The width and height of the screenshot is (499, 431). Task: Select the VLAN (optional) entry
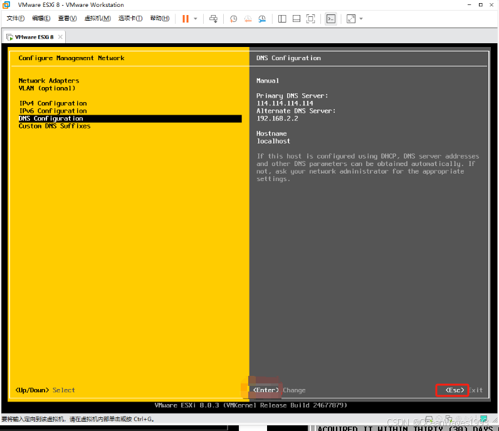coord(47,88)
